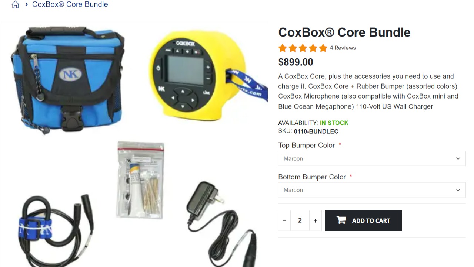The image size is (474, 267).
Task: Decrease quantity with the minus button
Action: (284, 220)
